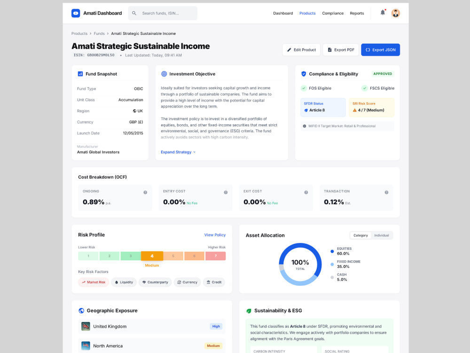Click the Investment Objective target icon
The image size is (470, 353).
(x=164, y=74)
